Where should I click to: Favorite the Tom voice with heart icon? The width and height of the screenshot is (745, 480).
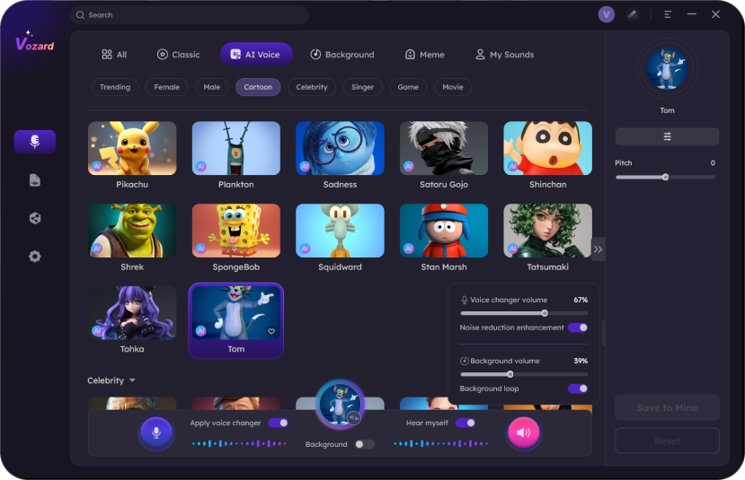[x=271, y=331]
